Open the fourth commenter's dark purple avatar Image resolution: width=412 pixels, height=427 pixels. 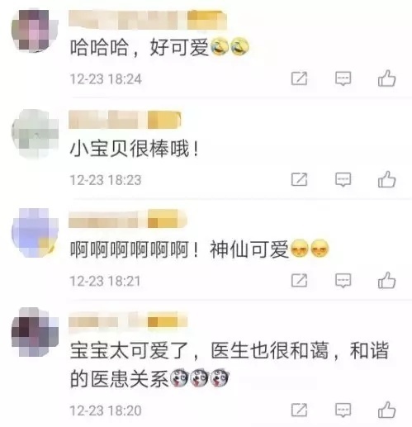coord(35,332)
